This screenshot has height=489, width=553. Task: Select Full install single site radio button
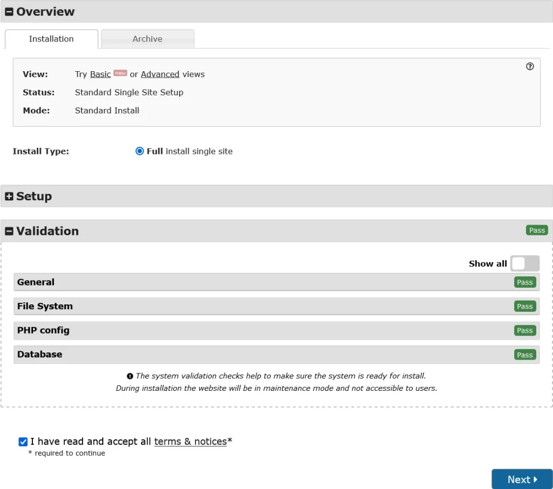coord(139,151)
